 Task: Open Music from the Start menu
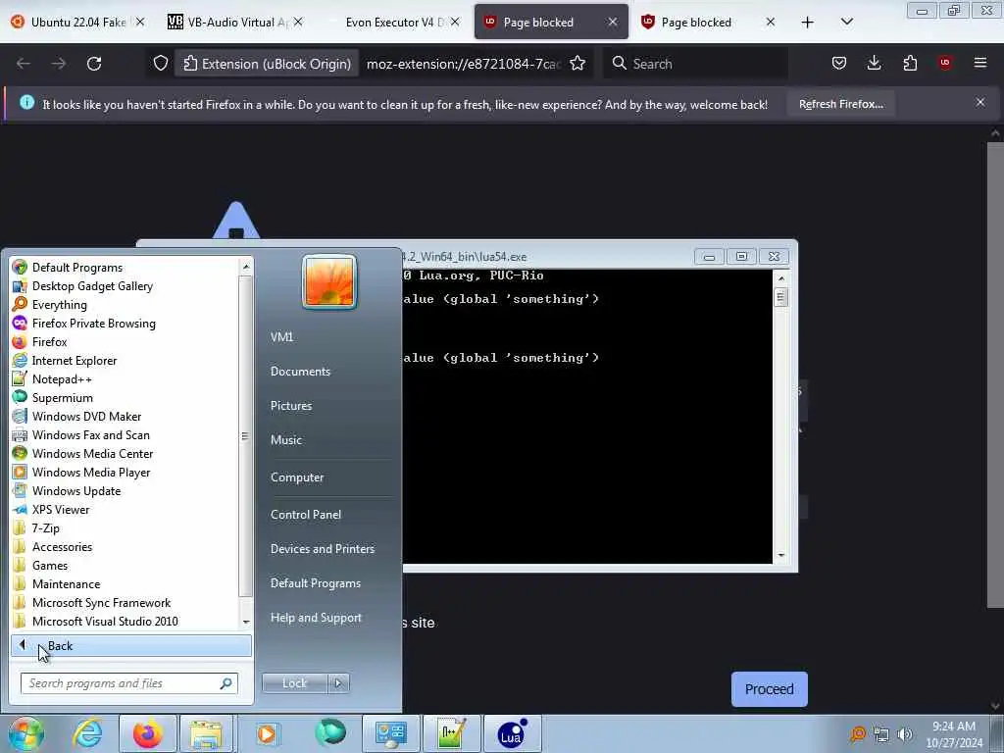[286, 440]
